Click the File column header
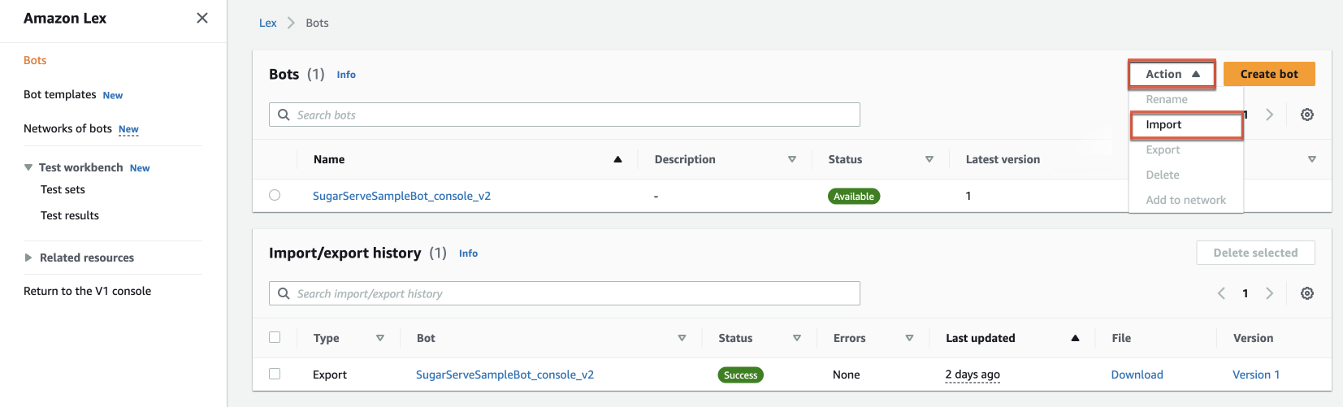This screenshot has height=407, width=1343. coord(1121,338)
